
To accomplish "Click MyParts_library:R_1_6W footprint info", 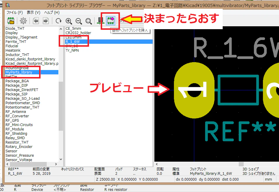I will 211,174.
